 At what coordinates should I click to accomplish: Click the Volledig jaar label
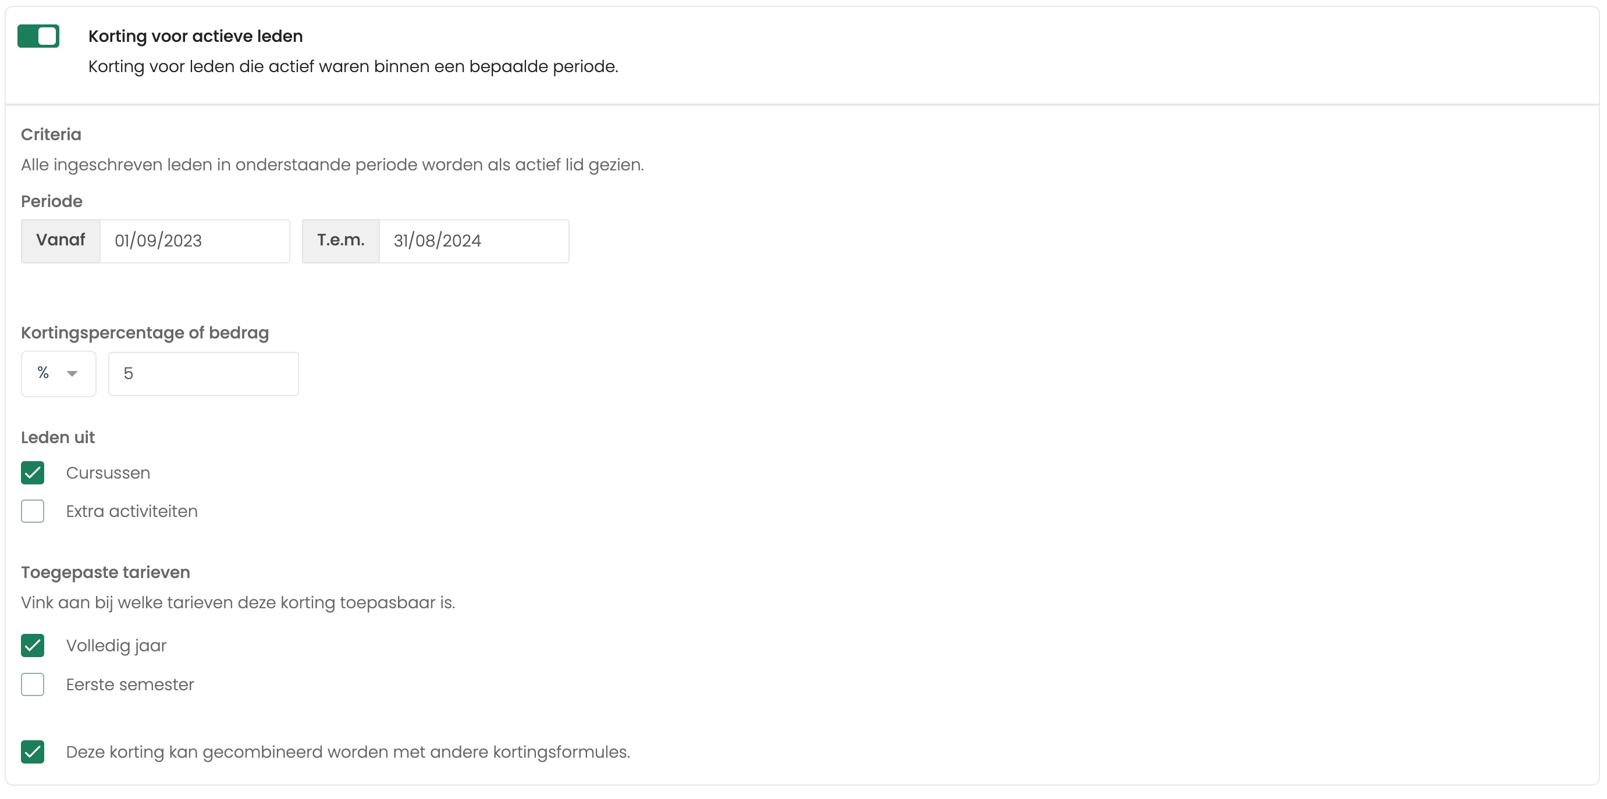click(x=116, y=645)
